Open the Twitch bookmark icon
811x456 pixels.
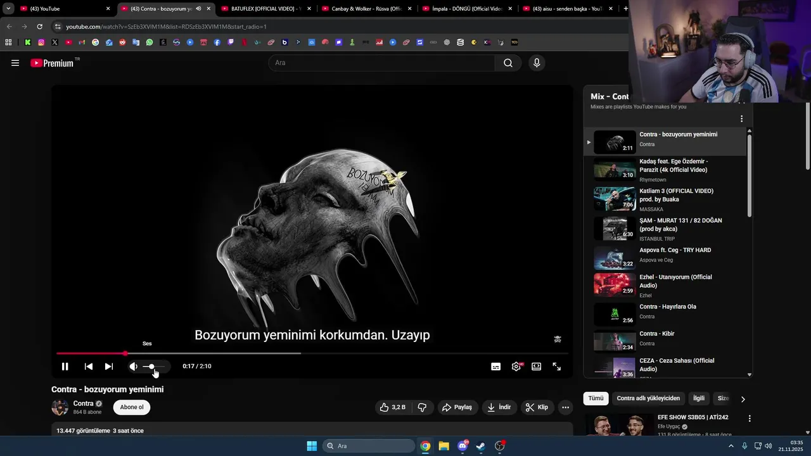coord(231,42)
